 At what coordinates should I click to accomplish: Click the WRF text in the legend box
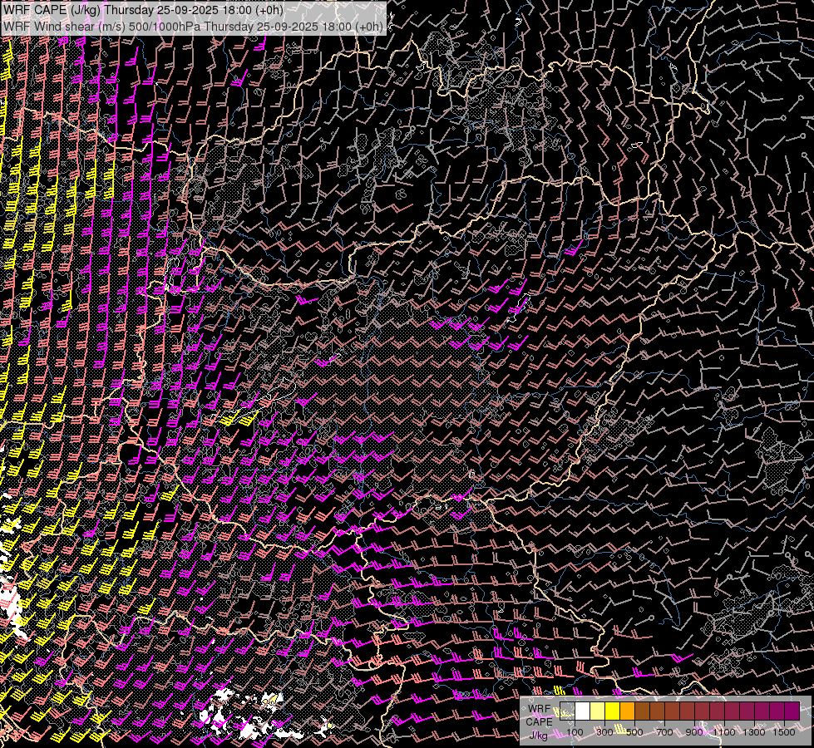pyautogui.click(x=540, y=709)
